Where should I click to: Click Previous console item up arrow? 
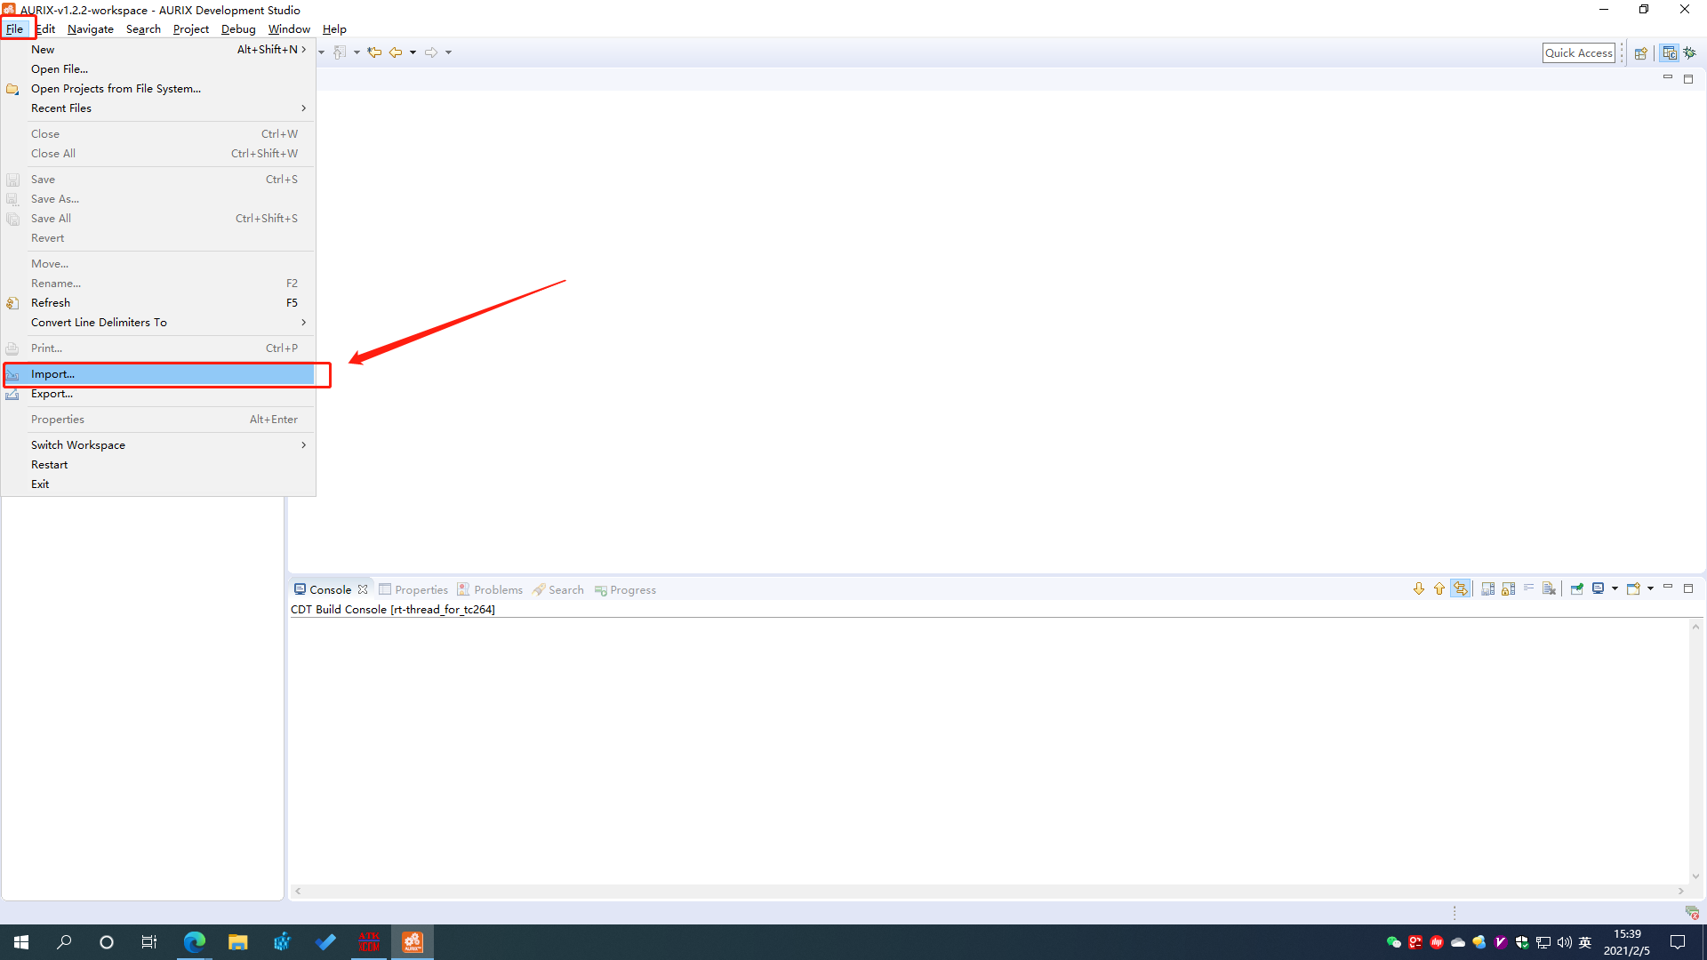click(1439, 589)
